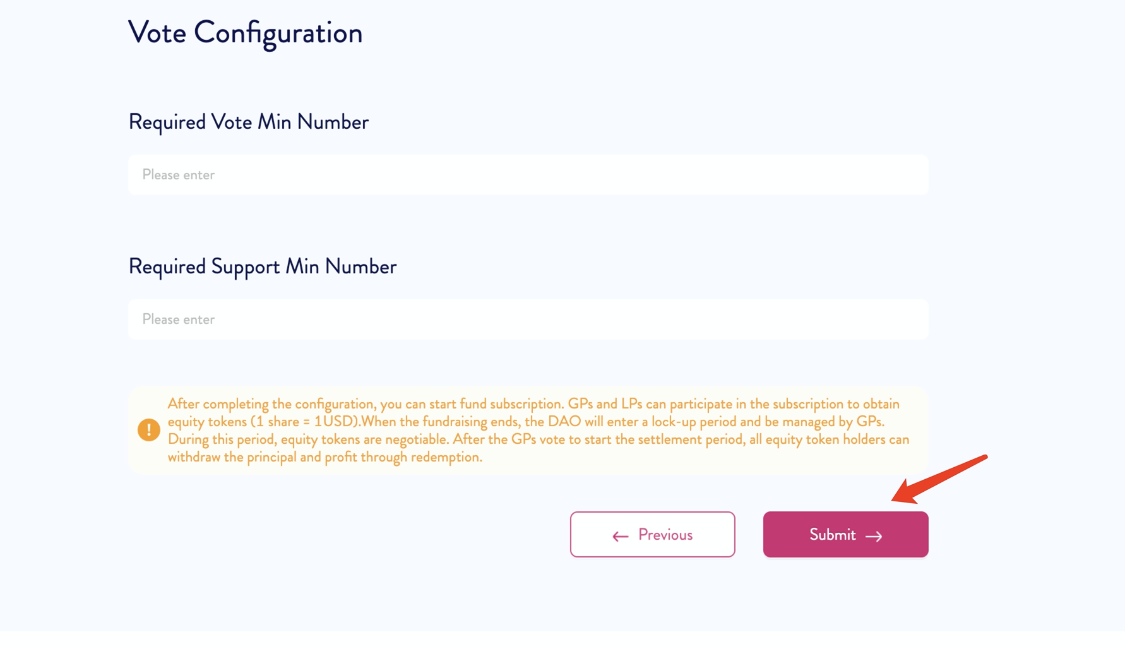Click the red arrow annotation pointing at Submit
The width and height of the screenshot is (1125, 649).
coord(939,479)
